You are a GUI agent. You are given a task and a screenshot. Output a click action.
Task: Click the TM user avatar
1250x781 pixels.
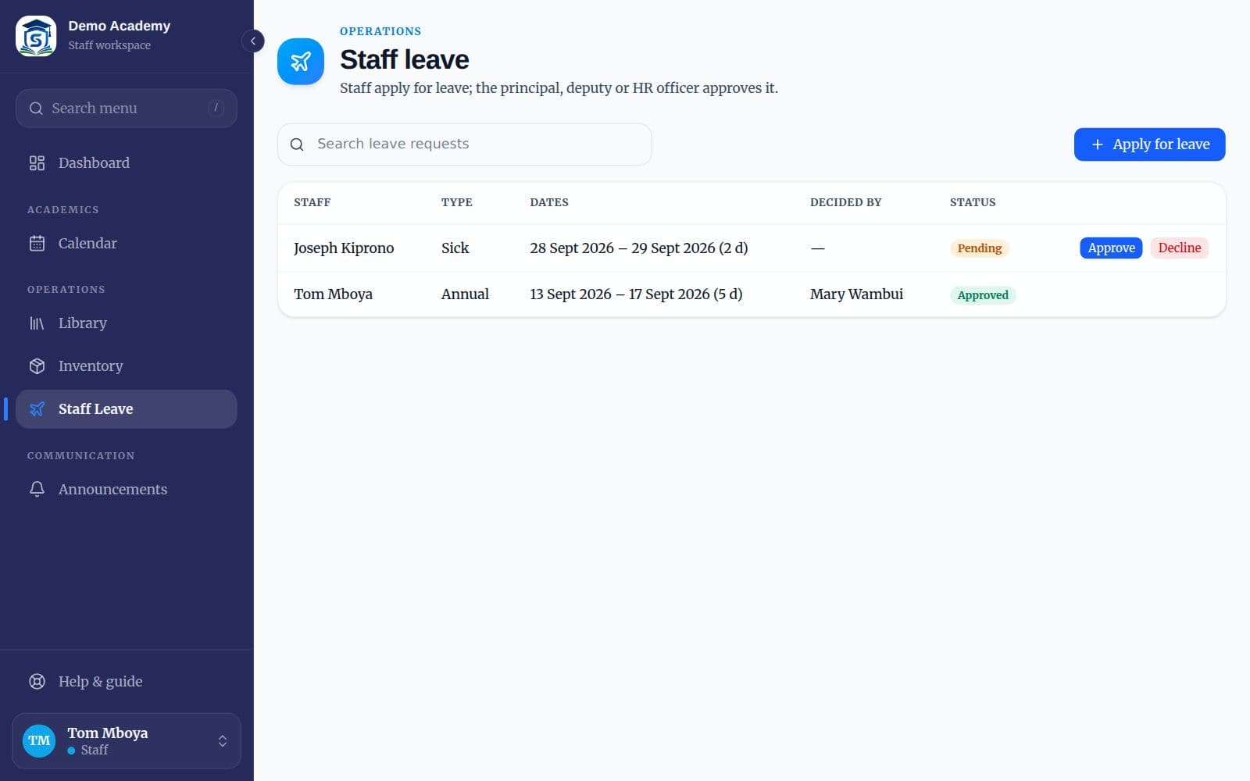(x=39, y=741)
